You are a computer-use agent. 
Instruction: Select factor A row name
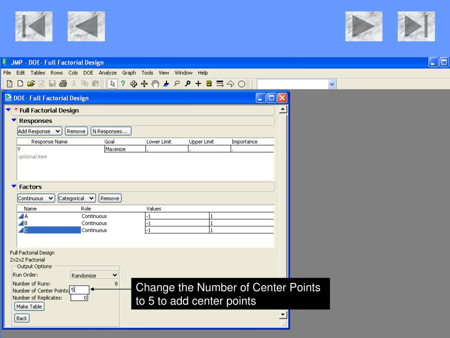pyautogui.click(x=26, y=216)
